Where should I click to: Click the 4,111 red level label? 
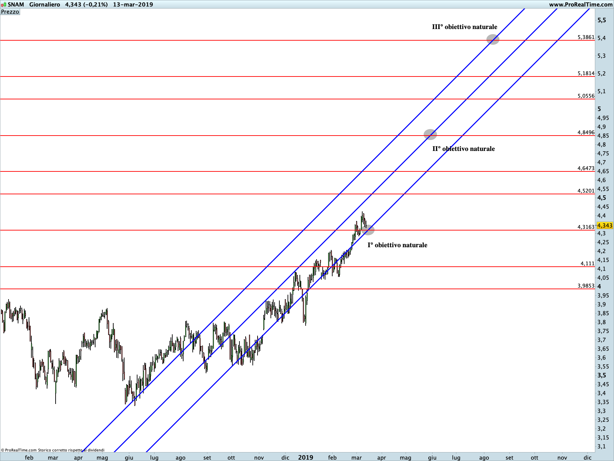(x=588, y=264)
